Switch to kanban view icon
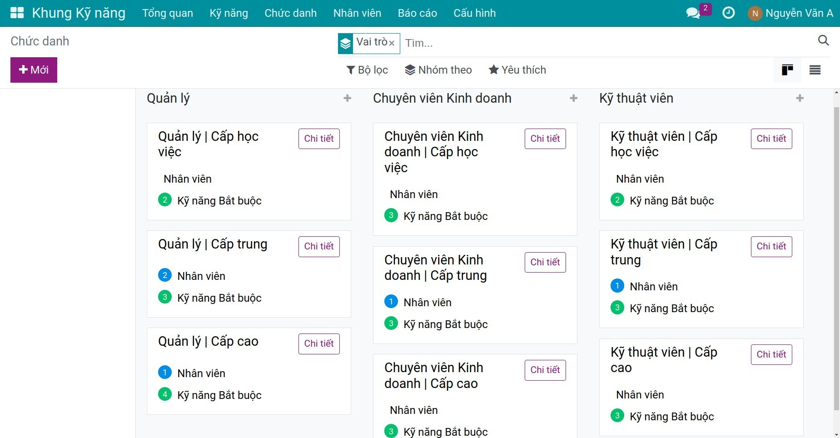Viewport: 840px width, 438px height. [x=787, y=70]
